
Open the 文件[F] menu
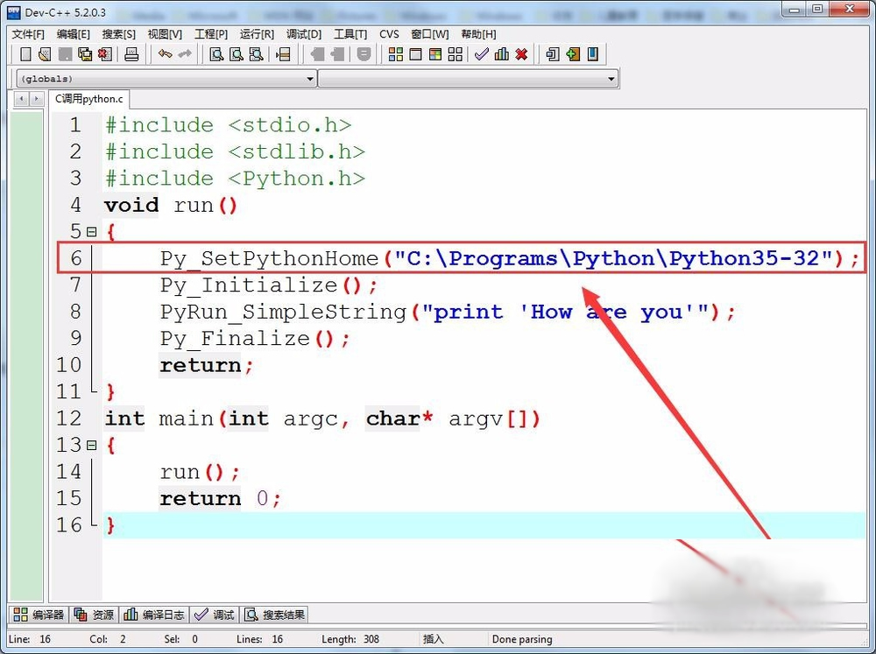point(28,34)
